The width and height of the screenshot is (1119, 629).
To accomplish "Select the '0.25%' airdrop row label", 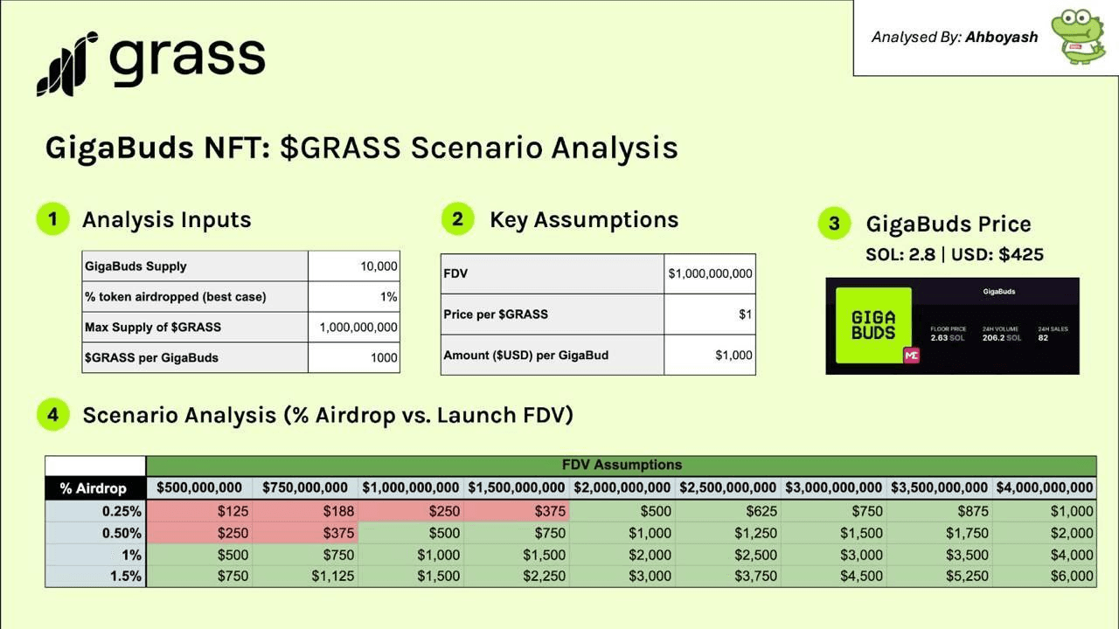I will pyautogui.click(x=95, y=511).
